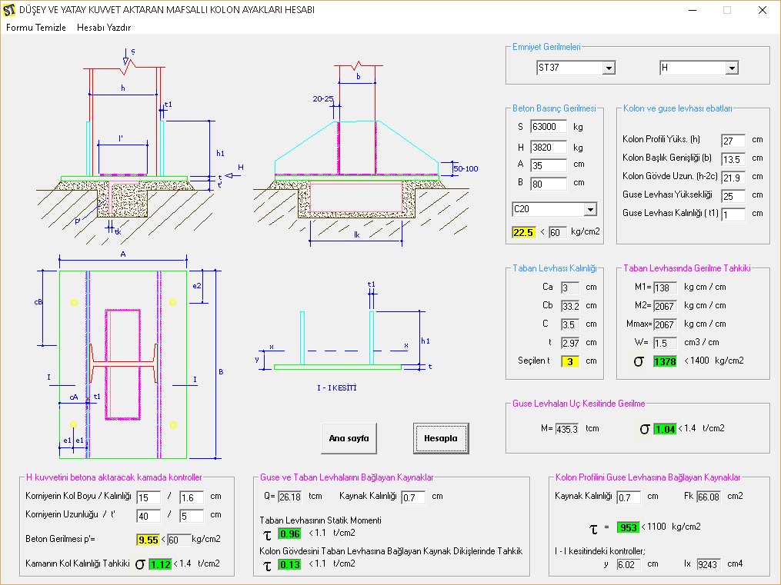Screen dimensions: 781x585
Task: Click the Guse Levhaları Uç Kesitinde Gerilme heading
Action: pos(579,404)
